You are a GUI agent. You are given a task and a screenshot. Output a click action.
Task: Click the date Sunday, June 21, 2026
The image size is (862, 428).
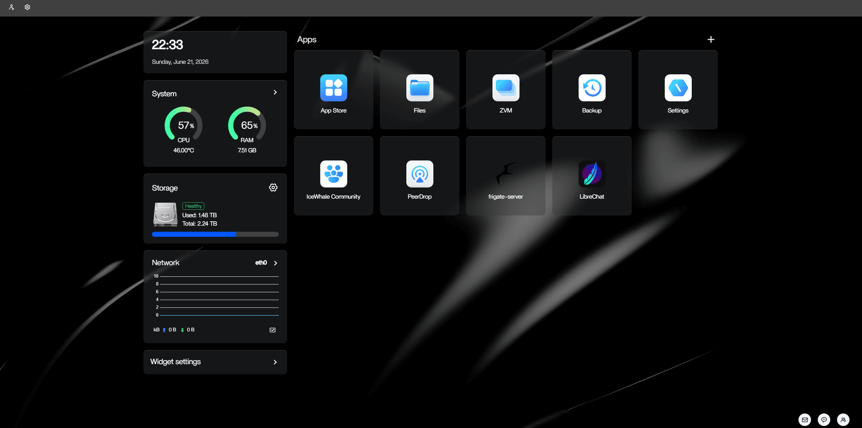coord(180,62)
